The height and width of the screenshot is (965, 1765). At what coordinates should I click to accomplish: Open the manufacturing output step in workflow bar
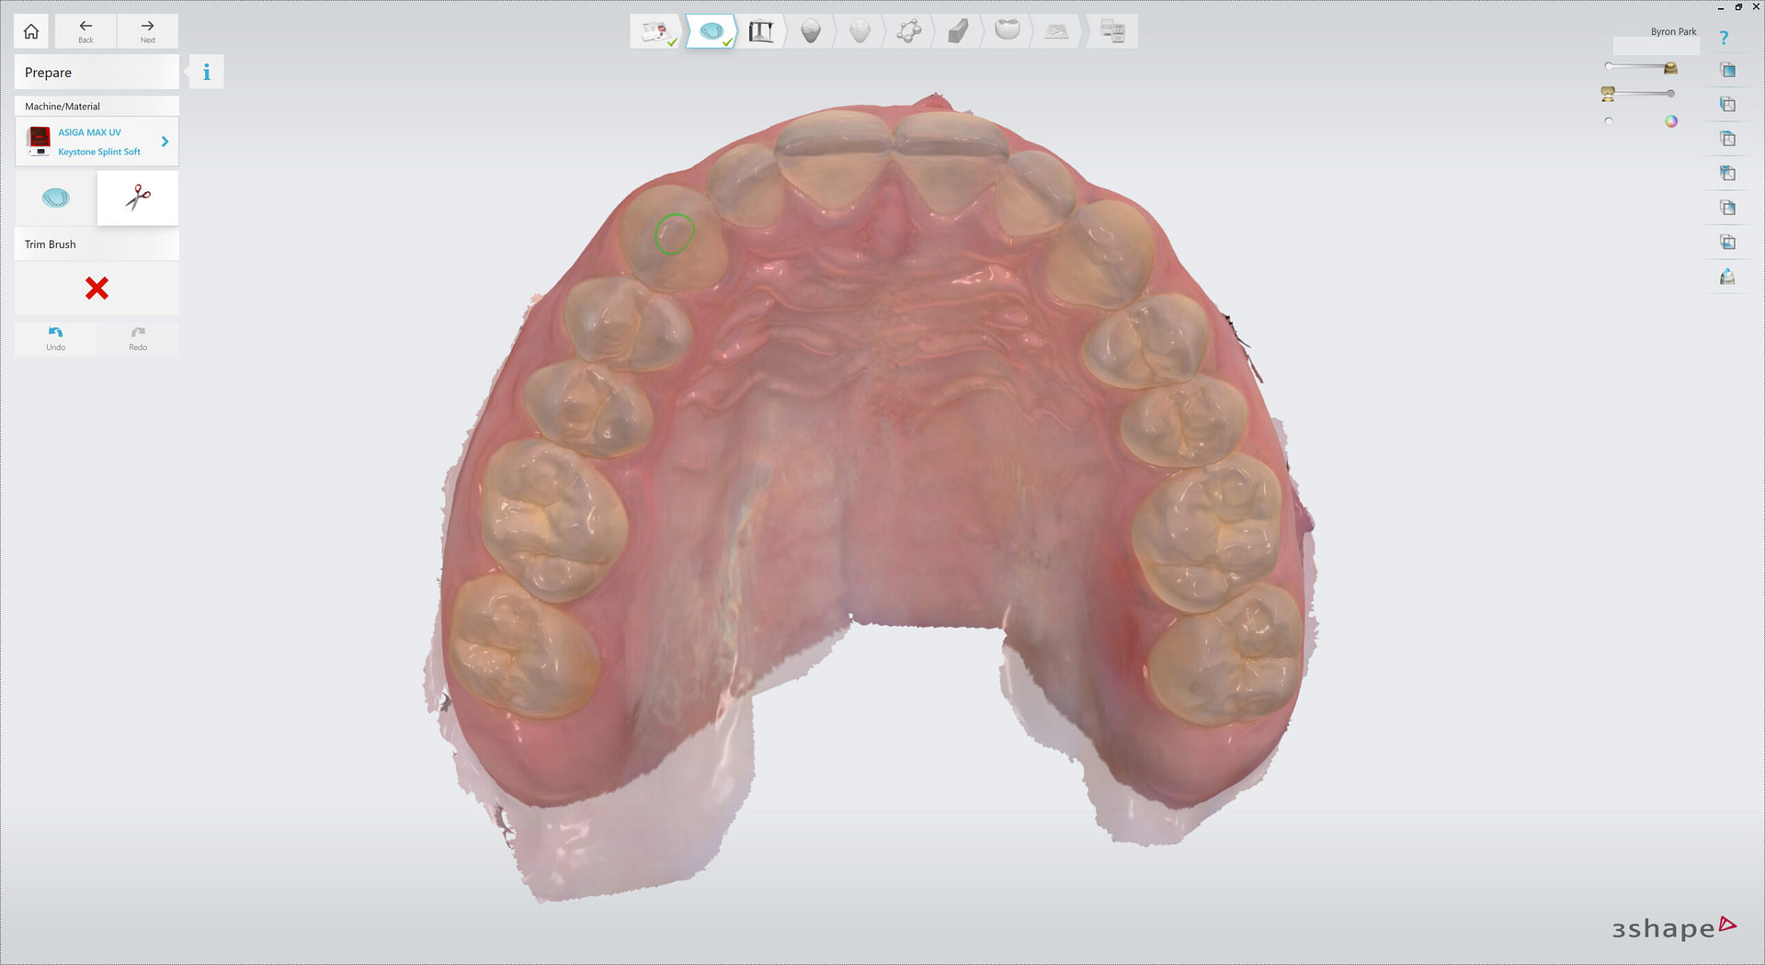pyautogui.click(x=1111, y=30)
